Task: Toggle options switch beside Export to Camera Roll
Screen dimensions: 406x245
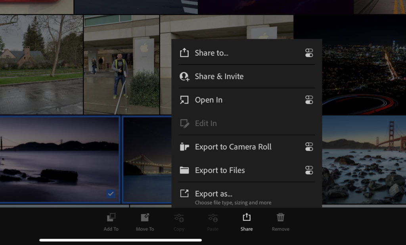Action: [x=309, y=147]
